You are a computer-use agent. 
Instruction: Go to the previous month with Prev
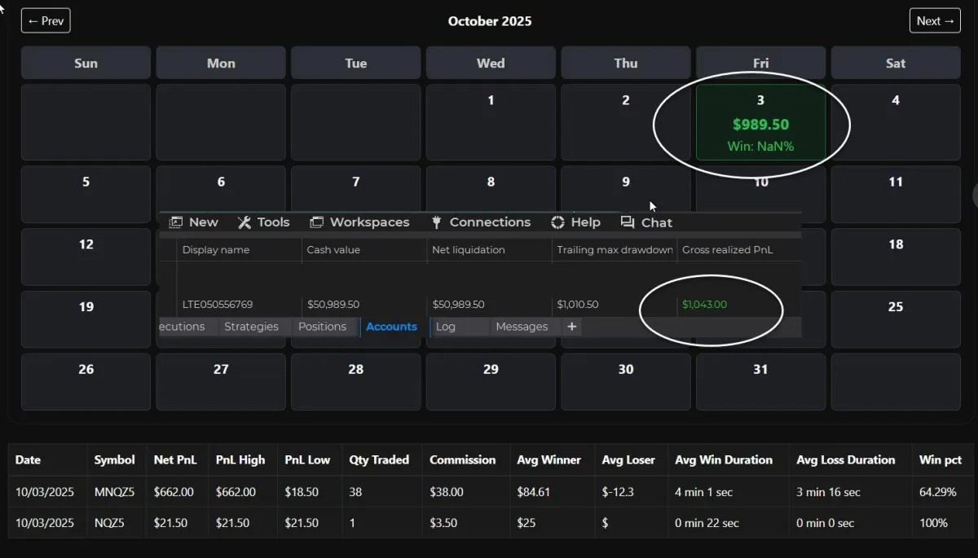[x=46, y=21]
